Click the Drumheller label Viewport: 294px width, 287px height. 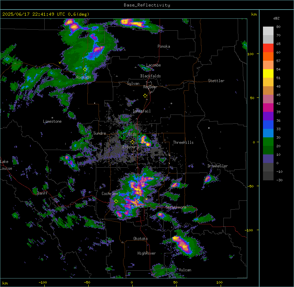tap(218, 166)
